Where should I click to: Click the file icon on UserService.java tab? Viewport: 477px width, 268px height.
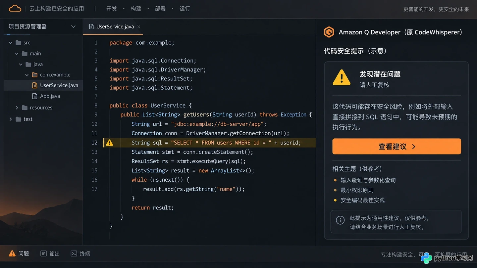[x=91, y=26]
